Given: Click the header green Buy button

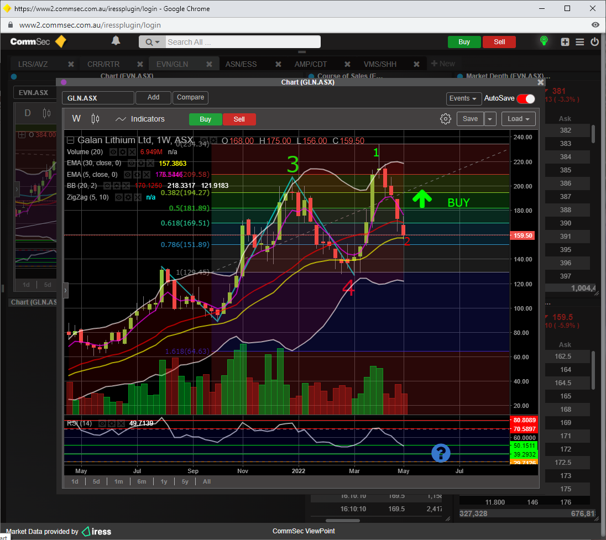Looking at the screenshot, I should click(x=464, y=41).
